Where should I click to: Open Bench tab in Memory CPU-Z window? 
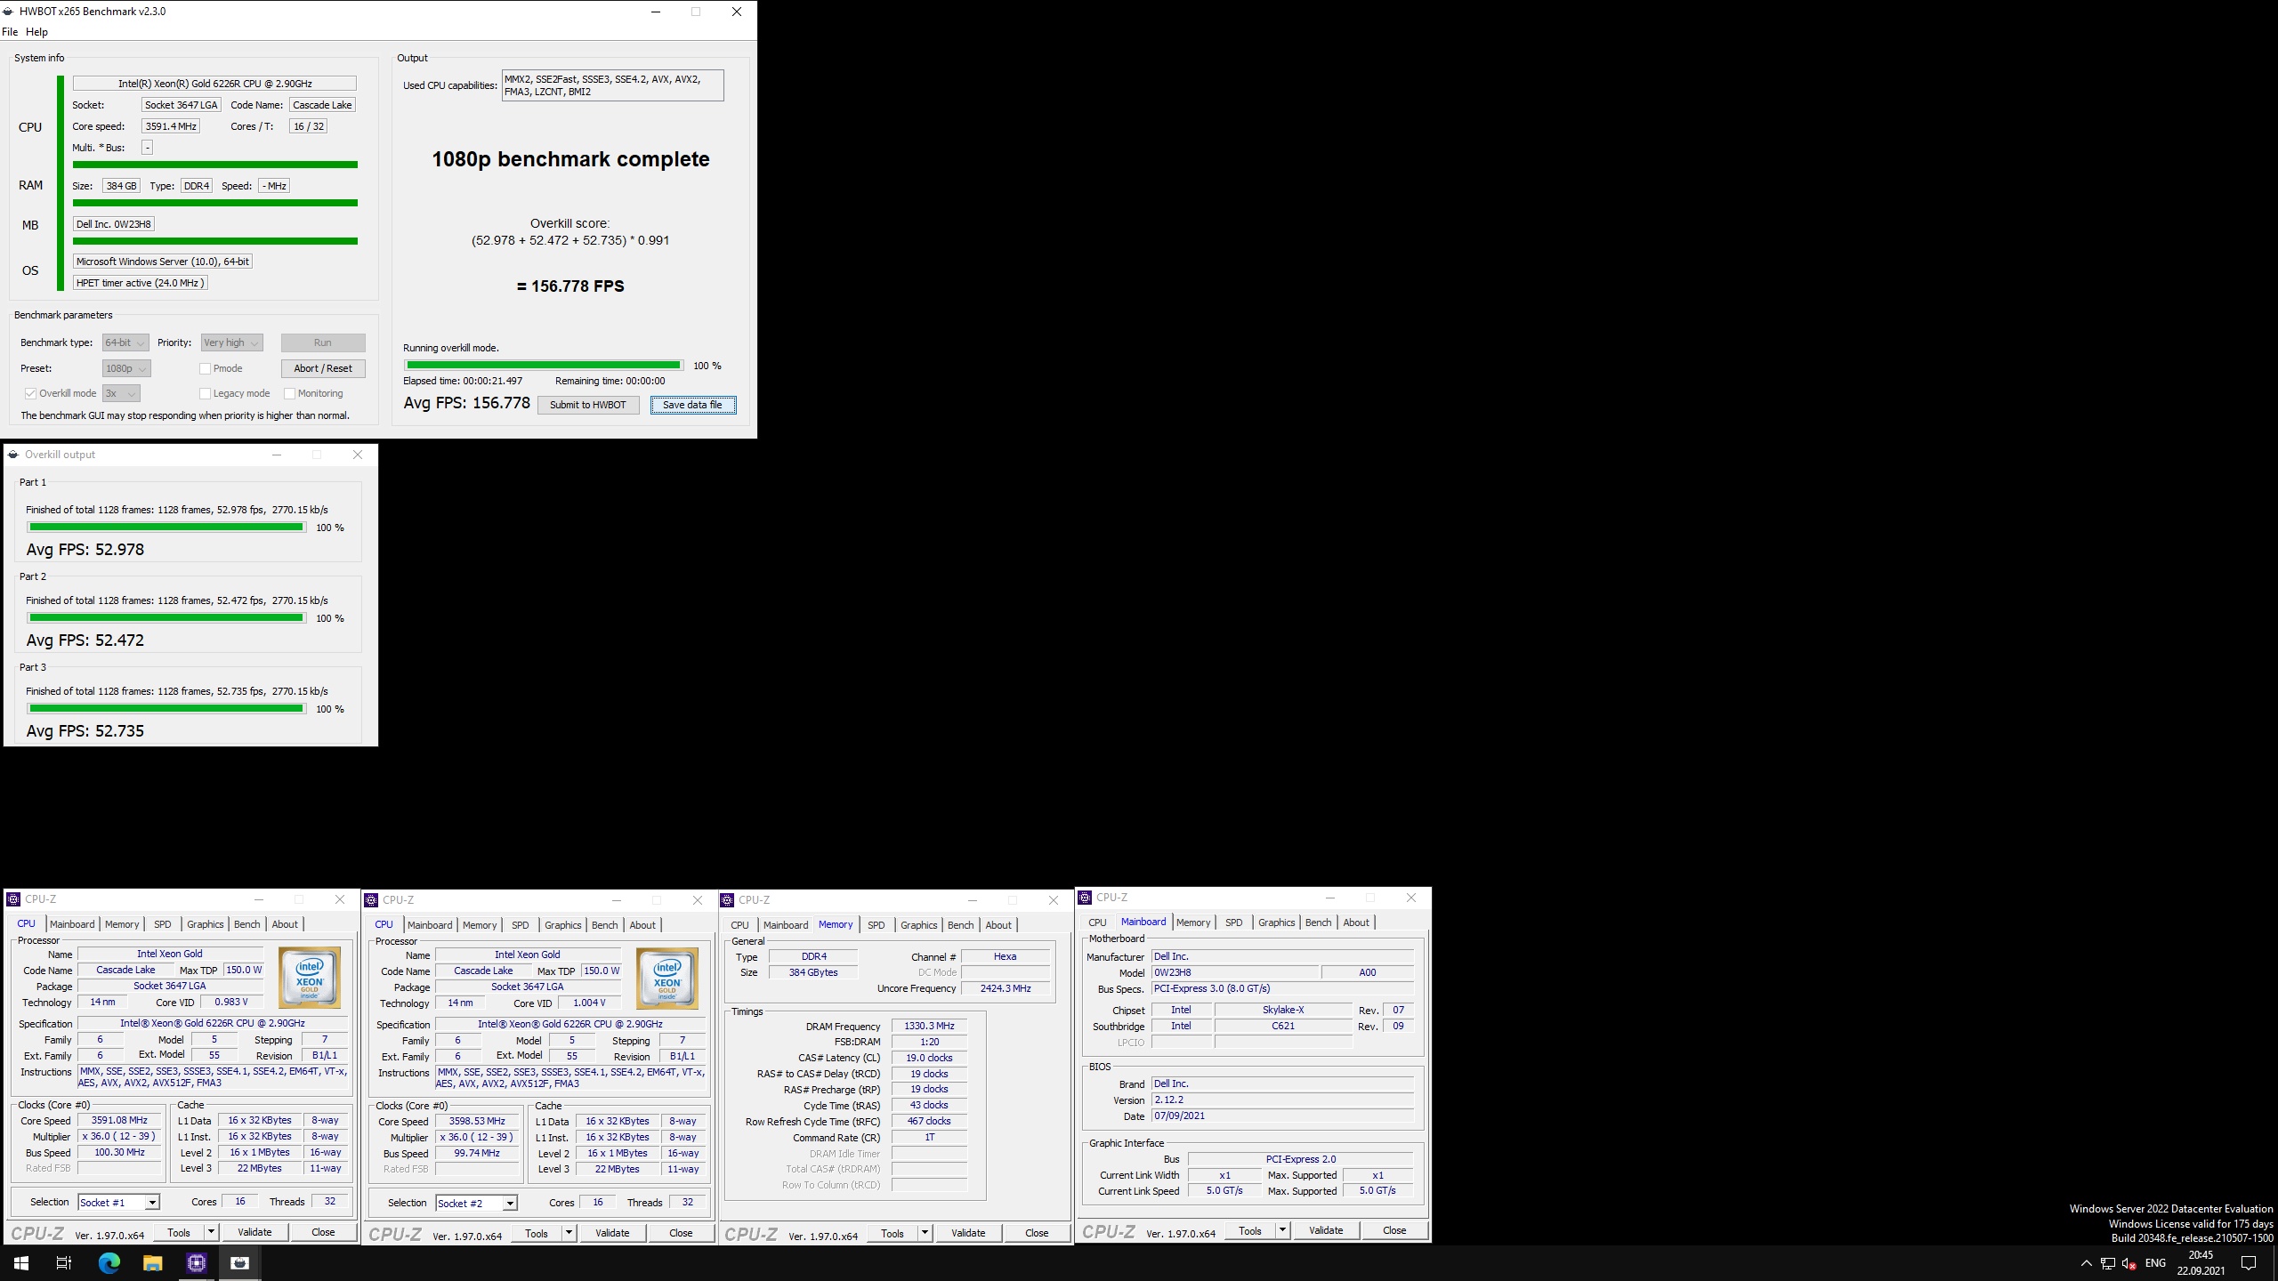pyautogui.click(x=960, y=925)
